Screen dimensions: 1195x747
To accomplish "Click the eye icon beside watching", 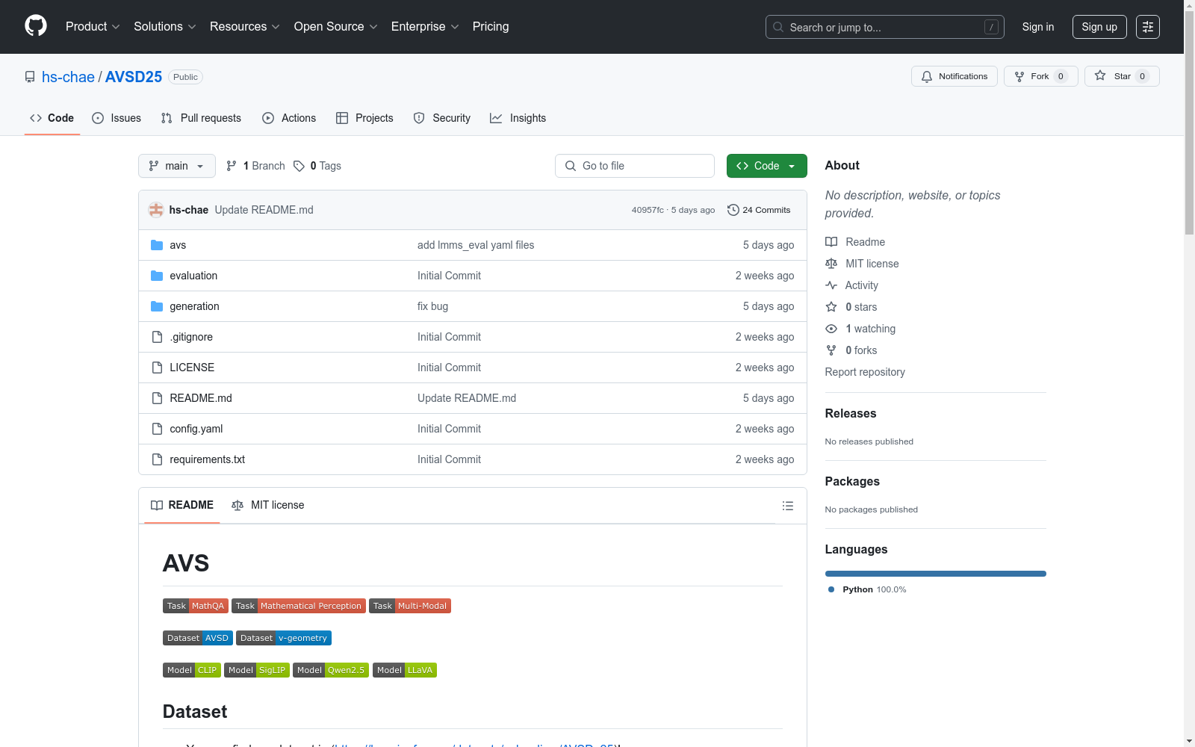I will point(831,329).
